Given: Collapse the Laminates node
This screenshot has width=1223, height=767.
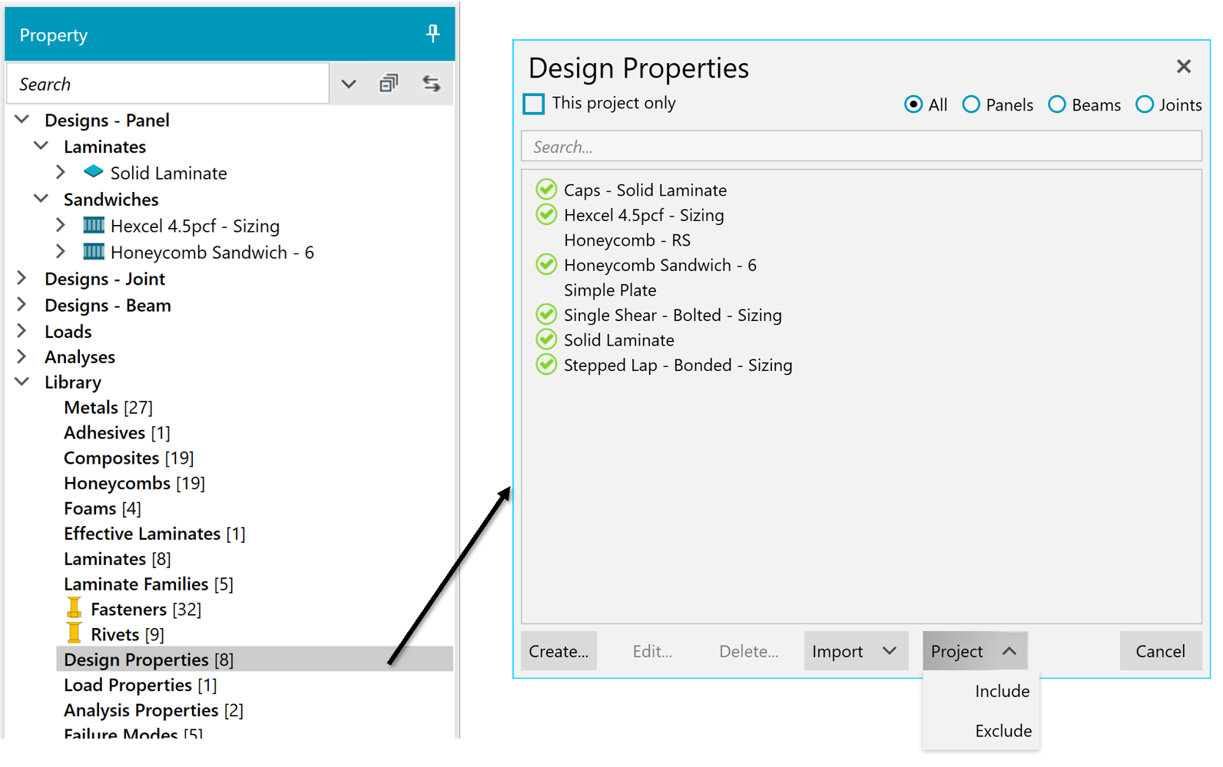Looking at the screenshot, I should click(x=41, y=146).
